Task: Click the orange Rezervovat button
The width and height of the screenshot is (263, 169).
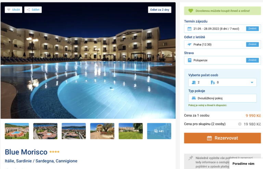Action: (222, 138)
